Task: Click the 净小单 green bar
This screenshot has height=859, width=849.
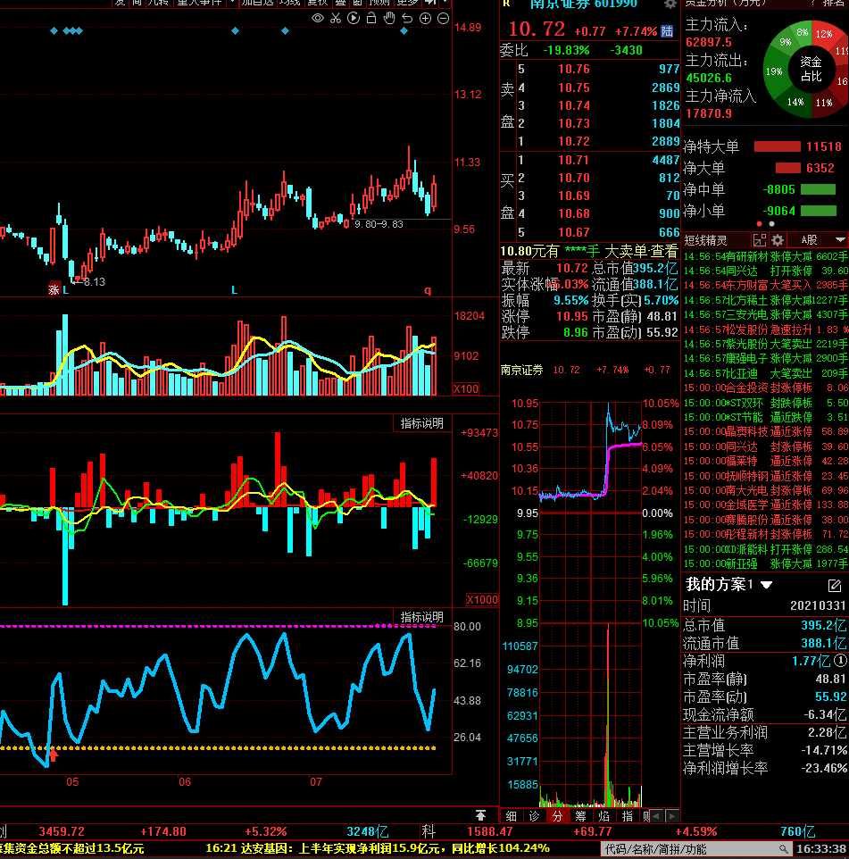Action: coord(819,211)
